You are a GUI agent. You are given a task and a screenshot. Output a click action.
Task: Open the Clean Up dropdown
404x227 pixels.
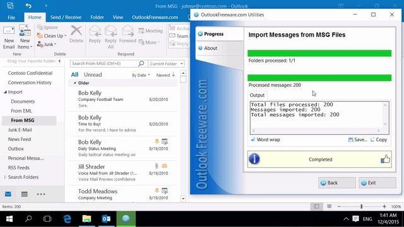(x=52, y=36)
